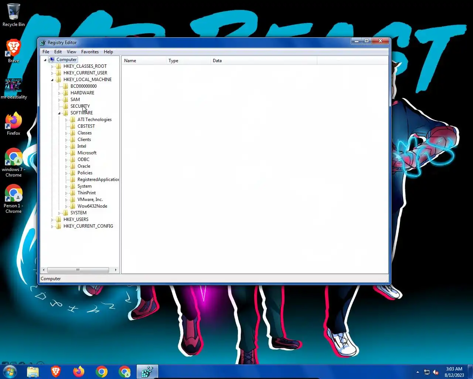Click the Data column header
Image resolution: width=473 pixels, height=379 pixels.
tap(264, 61)
